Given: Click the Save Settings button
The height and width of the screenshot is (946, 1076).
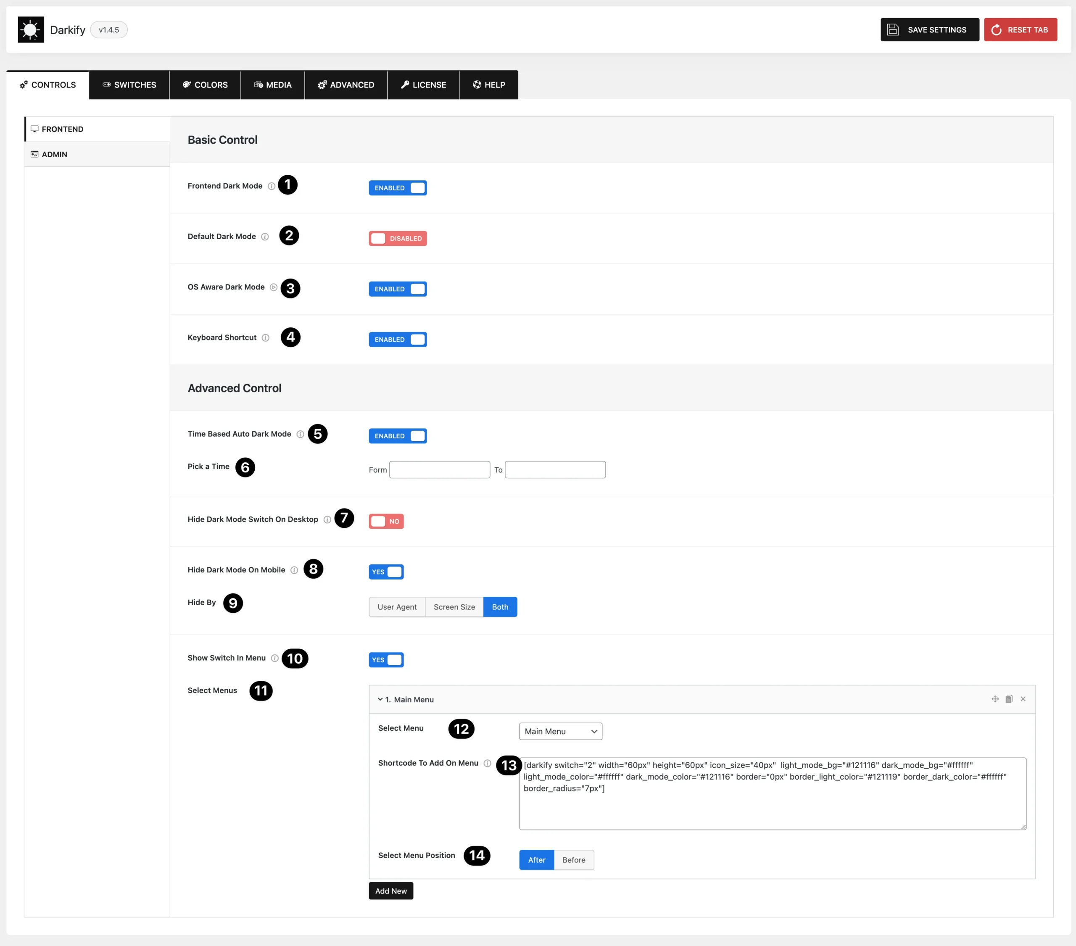Looking at the screenshot, I should [930, 29].
